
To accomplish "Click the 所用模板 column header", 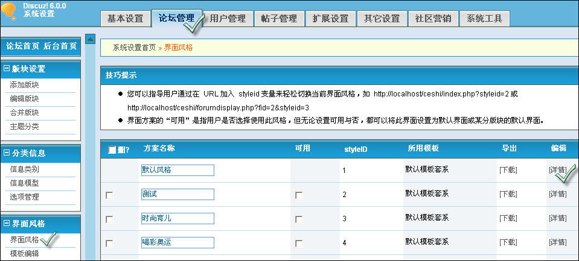I will click(424, 148).
